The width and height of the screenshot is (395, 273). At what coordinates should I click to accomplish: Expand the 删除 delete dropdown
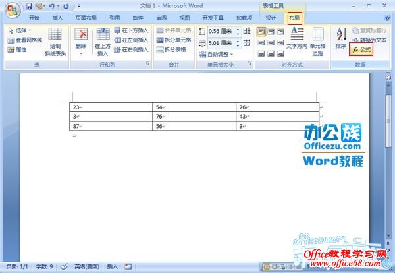point(81,53)
